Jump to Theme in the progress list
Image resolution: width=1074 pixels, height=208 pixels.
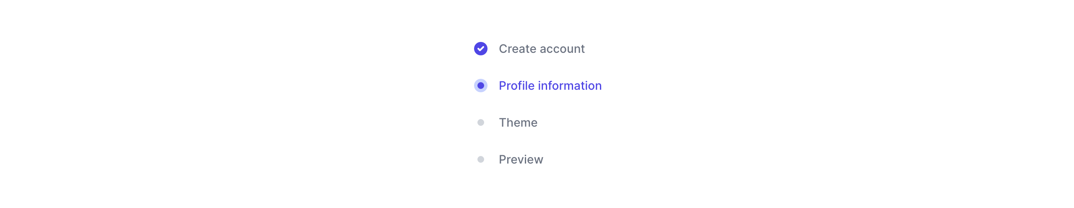click(x=518, y=122)
